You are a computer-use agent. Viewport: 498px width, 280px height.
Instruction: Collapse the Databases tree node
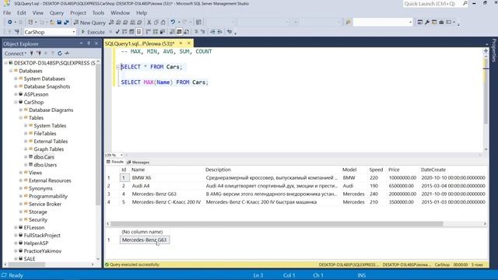tap(11, 71)
